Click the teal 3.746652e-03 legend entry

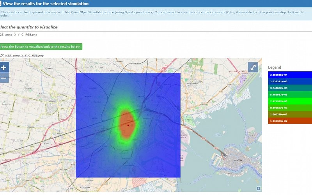point(290,88)
